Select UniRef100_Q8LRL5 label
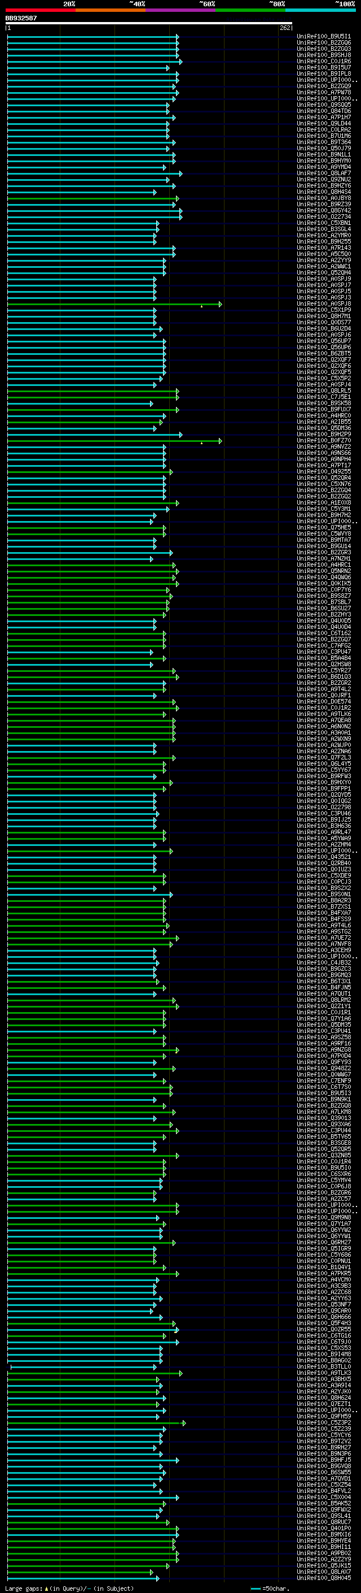 (x=324, y=391)
